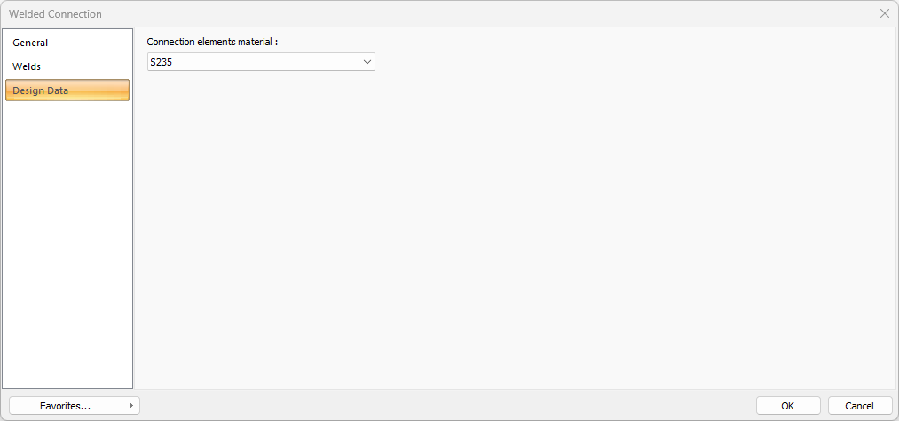Open the Favorites submenu arrow

tap(131, 405)
